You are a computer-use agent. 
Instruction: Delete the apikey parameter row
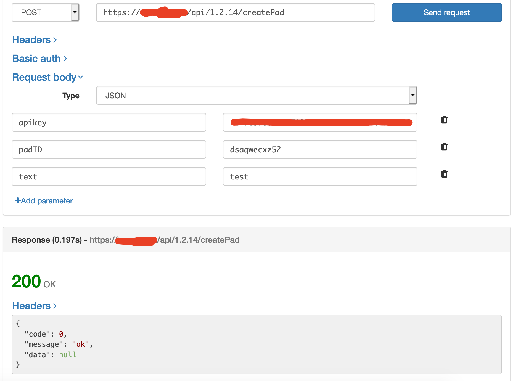444,120
